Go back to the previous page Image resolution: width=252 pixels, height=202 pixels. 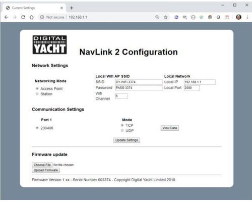7,17
